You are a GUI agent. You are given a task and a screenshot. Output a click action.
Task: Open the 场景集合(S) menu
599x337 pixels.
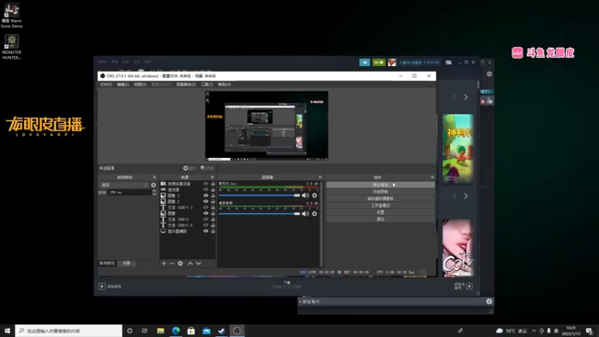(186, 85)
